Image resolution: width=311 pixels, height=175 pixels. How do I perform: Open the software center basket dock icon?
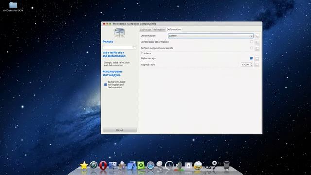click(122, 165)
